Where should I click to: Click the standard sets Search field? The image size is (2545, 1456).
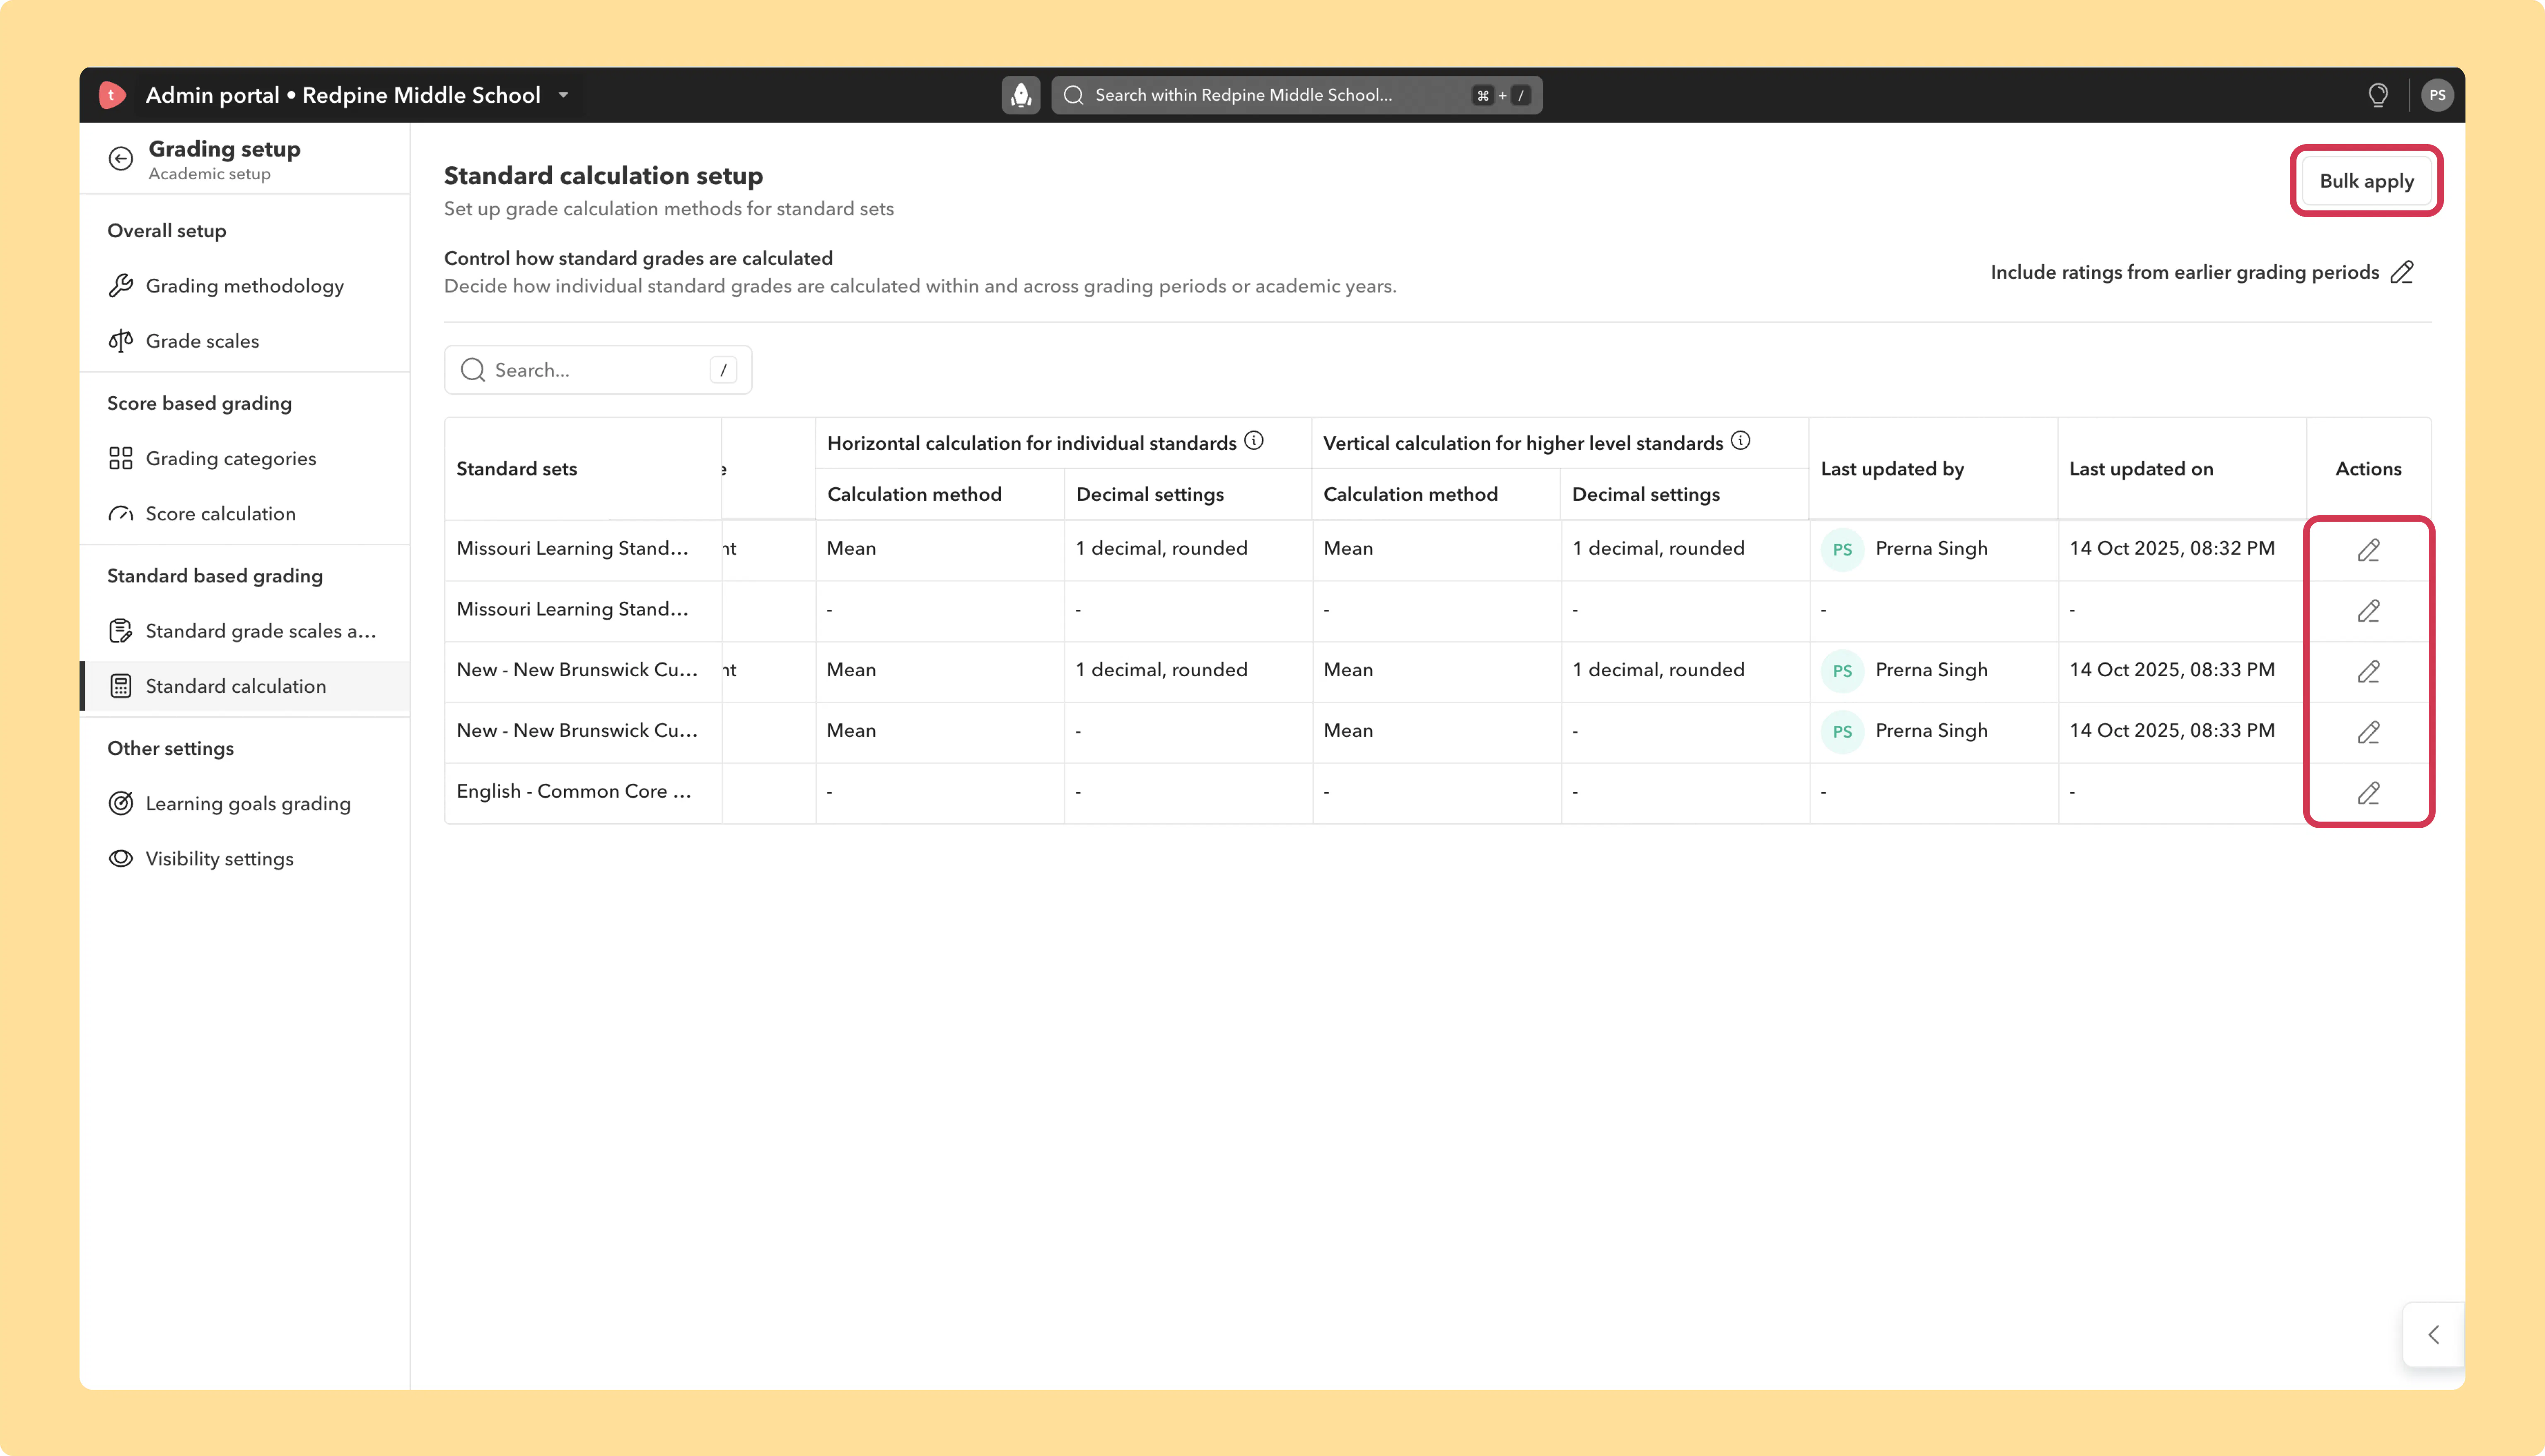(598, 370)
